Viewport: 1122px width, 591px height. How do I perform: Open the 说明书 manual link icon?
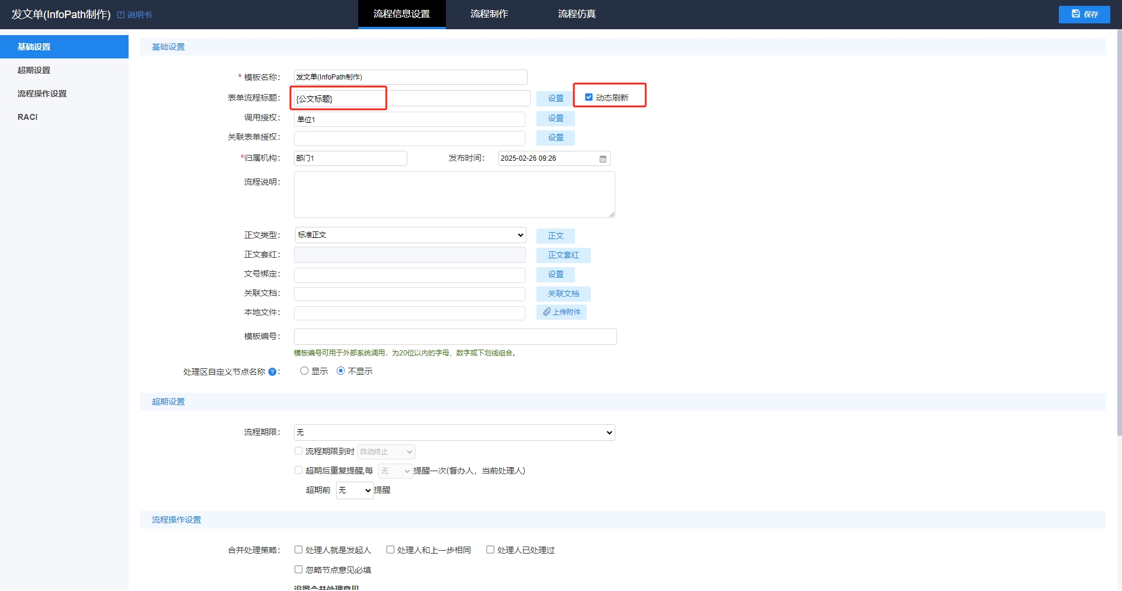(121, 15)
